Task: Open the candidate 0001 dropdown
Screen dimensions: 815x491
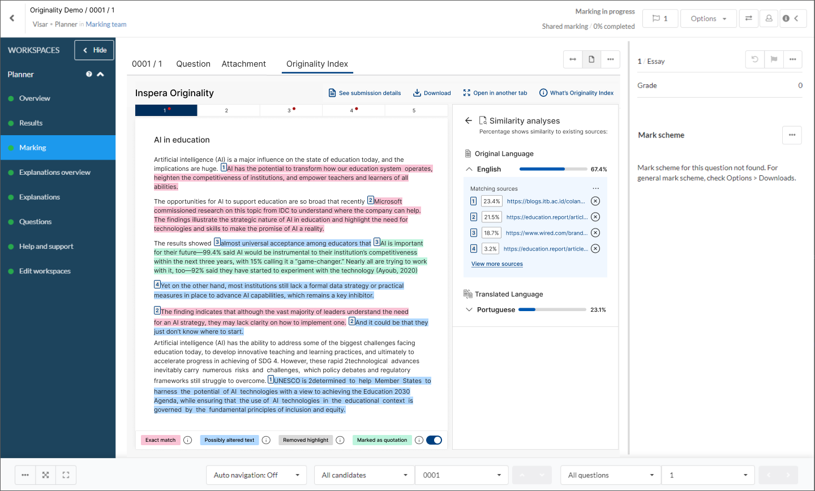Action: click(462, 475)
